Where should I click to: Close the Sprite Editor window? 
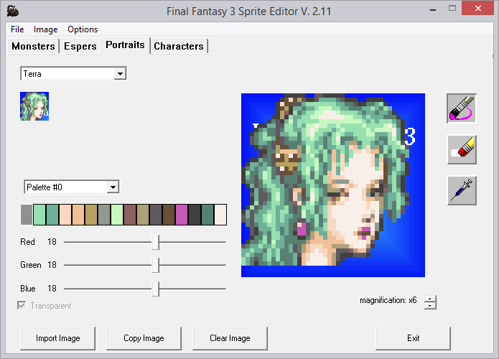(x=477, y=9)
